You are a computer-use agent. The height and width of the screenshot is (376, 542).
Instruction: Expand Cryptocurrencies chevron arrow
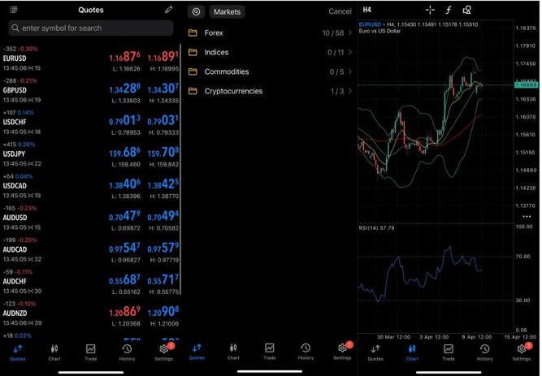[x=350, y=91]
